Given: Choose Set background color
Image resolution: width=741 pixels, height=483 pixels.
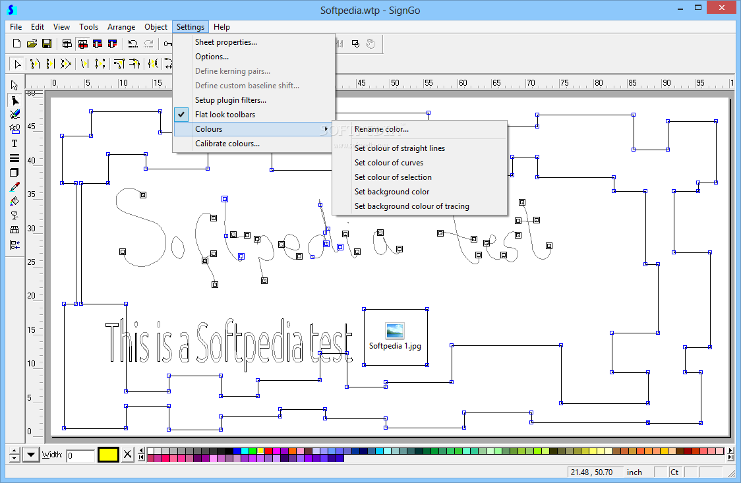Looking at the screenshot, I should pyautogui.click(x=420, y=192).
